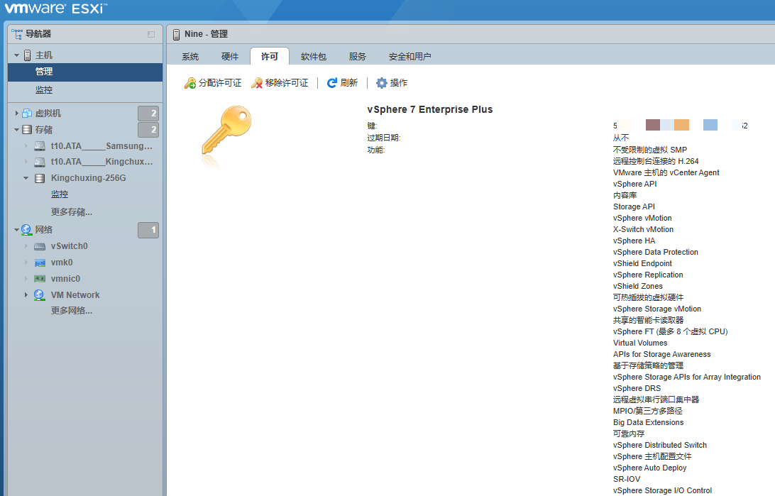This screenshot has width=775, height=496.
Task: Click the 'vSphere vMotion' feature text
Action: [x=642, y=218]
